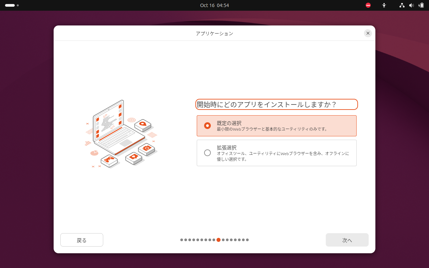Select the 既定の選択 radio button
The height and width of the screenshot is (268, 429).
click(207, 126)
